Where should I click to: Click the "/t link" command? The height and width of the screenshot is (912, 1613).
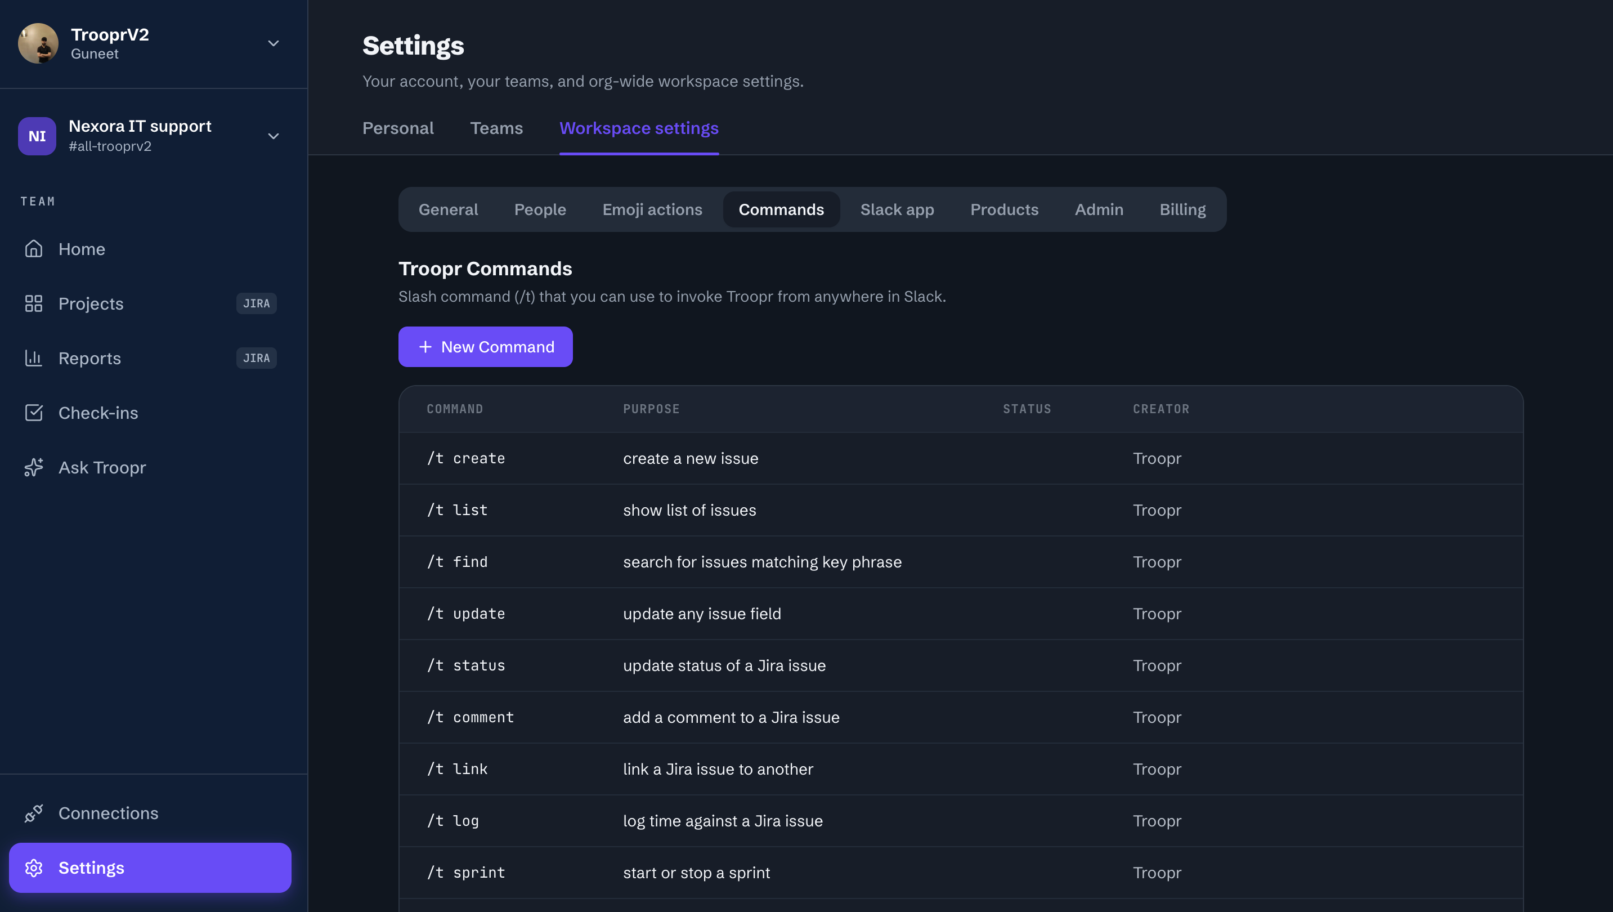457,768
